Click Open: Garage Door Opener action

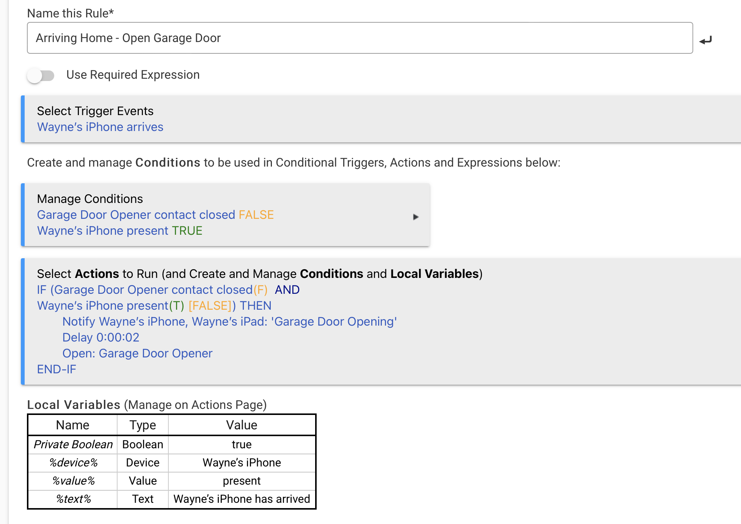tap(137, 353)
